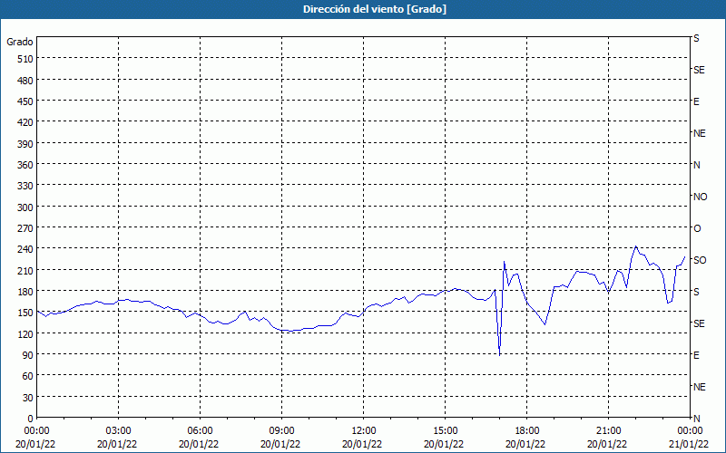Click the curve's highest peak near 22:00

click(636, 246)
